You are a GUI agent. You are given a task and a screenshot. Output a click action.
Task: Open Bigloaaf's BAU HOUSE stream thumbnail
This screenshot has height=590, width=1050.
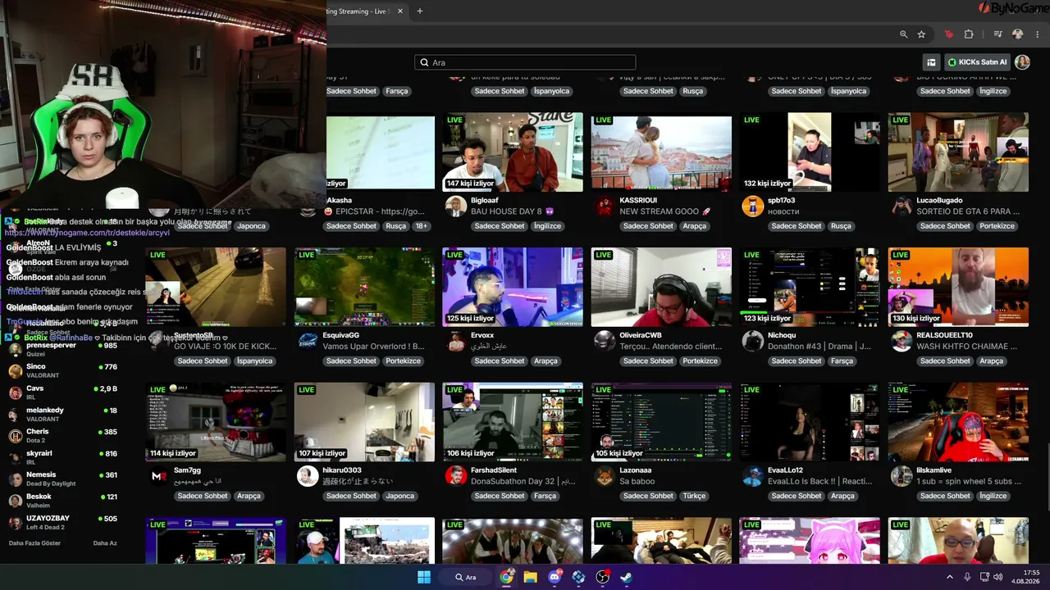tap(513, 152)
